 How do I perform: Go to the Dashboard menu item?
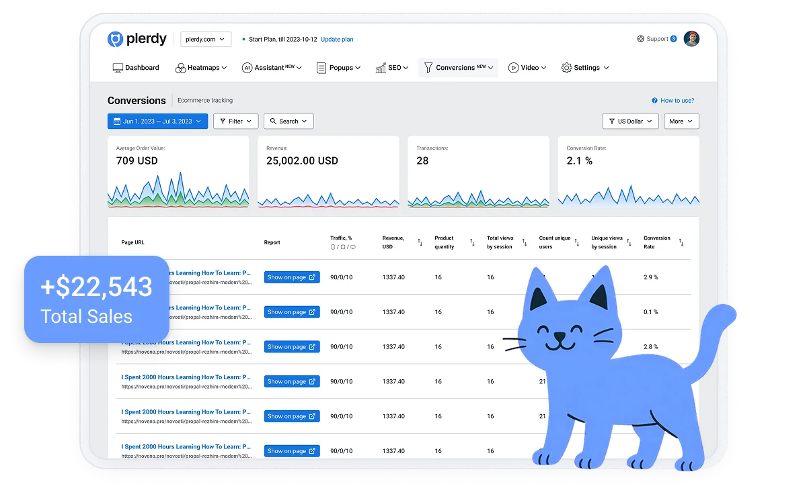click(x=136, y=68)
